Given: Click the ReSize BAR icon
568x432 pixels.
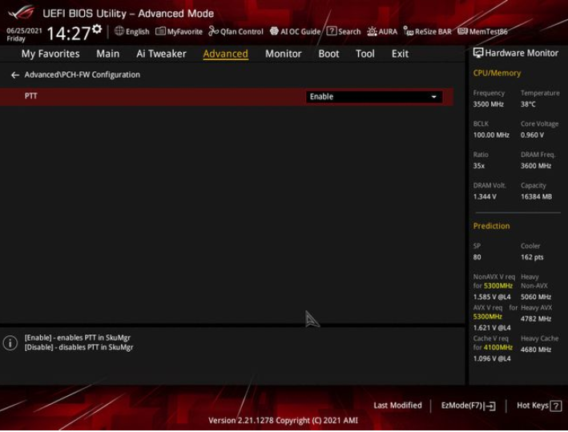Looking at the screenshot, I should [x=409, y=31].
